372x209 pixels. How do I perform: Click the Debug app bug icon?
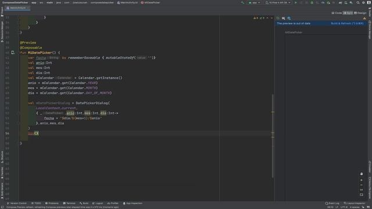click(312, 2)
